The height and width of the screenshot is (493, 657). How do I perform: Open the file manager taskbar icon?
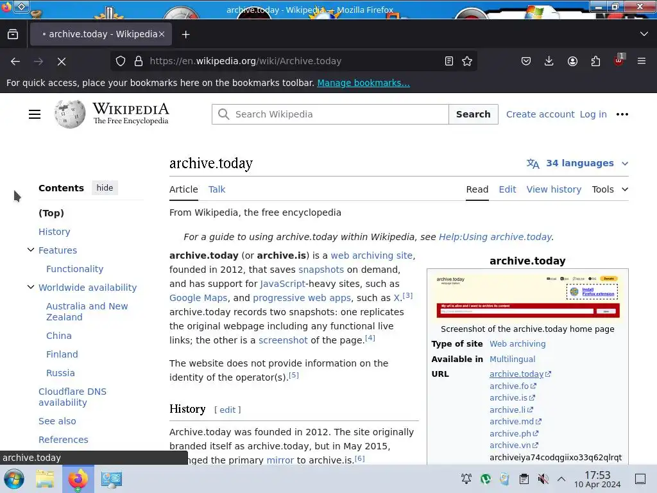coord(45,479)
